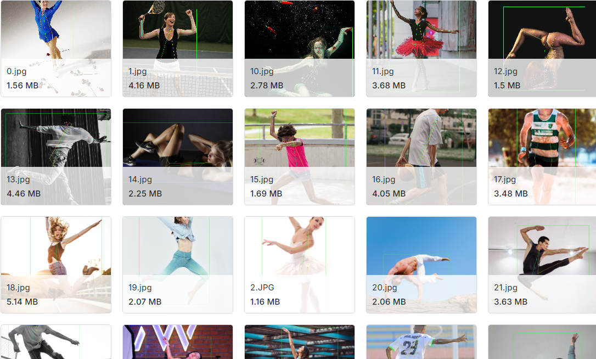Open the partially visible soccer player thumbnail
This screenshot has width=596, height=359.
click(x=421, y=342)
